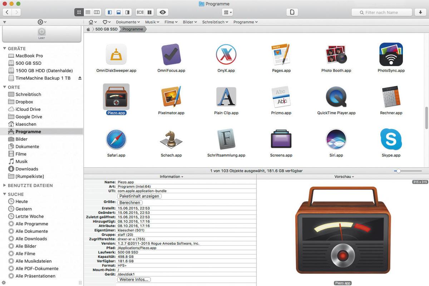The height and width of the screenshot is (286, 429).
Task: Select the OmniFocus.app icon
Action: pos(171,55)
